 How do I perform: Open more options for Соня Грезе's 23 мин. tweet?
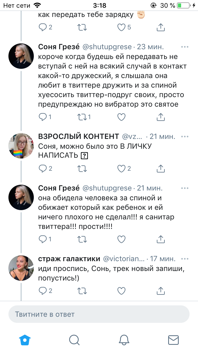185,47
